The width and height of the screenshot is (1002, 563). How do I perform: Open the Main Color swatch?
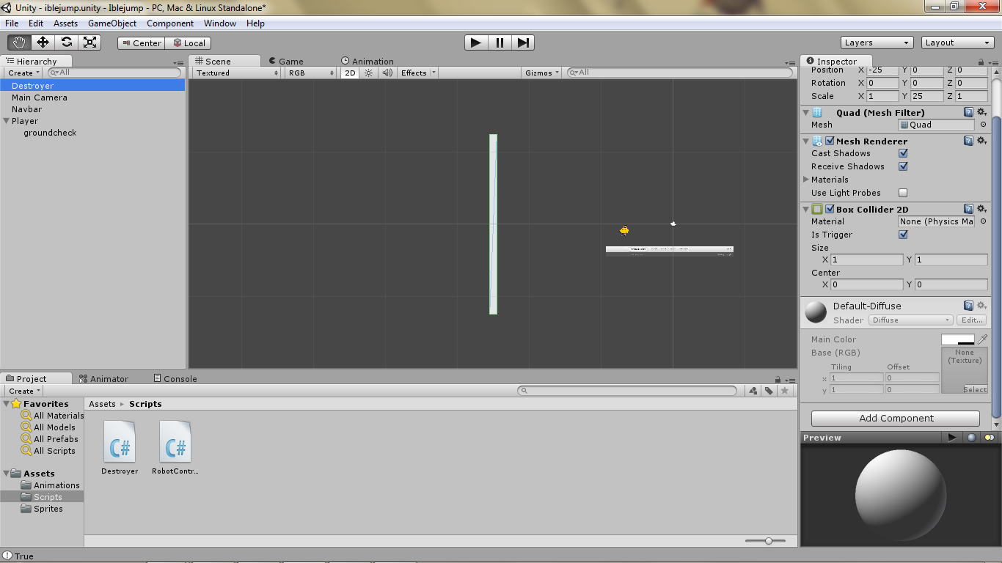click(x=958, y=339)
